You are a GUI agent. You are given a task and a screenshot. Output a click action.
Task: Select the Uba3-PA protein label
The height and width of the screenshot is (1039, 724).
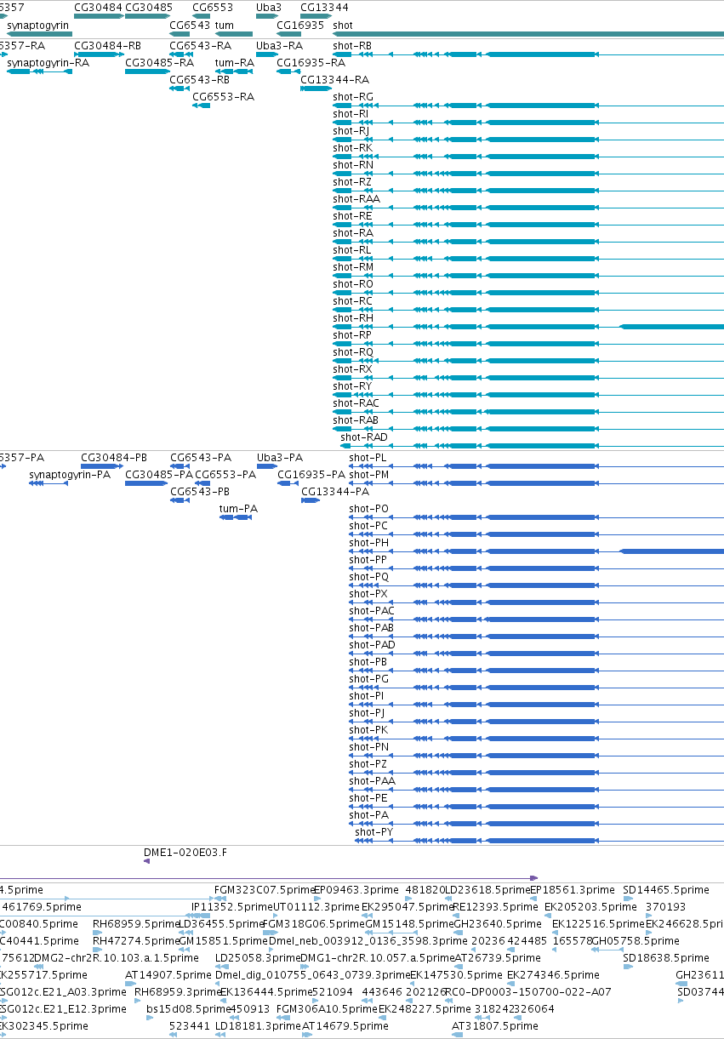click(x=280, y=458)
